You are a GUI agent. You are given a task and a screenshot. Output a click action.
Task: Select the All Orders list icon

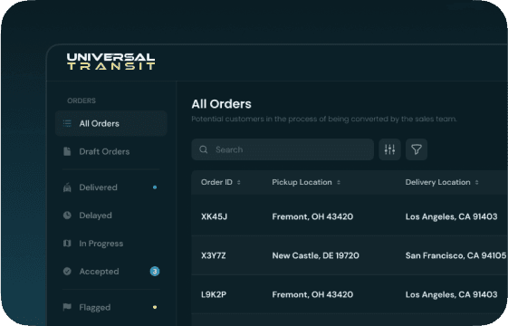tap(67, 123)
